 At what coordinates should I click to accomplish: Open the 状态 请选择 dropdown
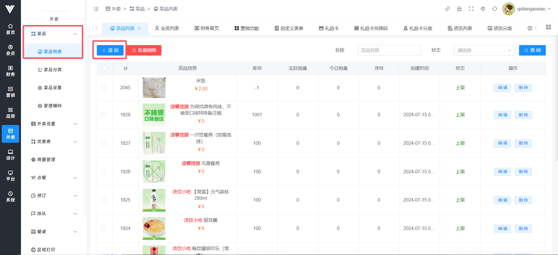click(484, 50)
